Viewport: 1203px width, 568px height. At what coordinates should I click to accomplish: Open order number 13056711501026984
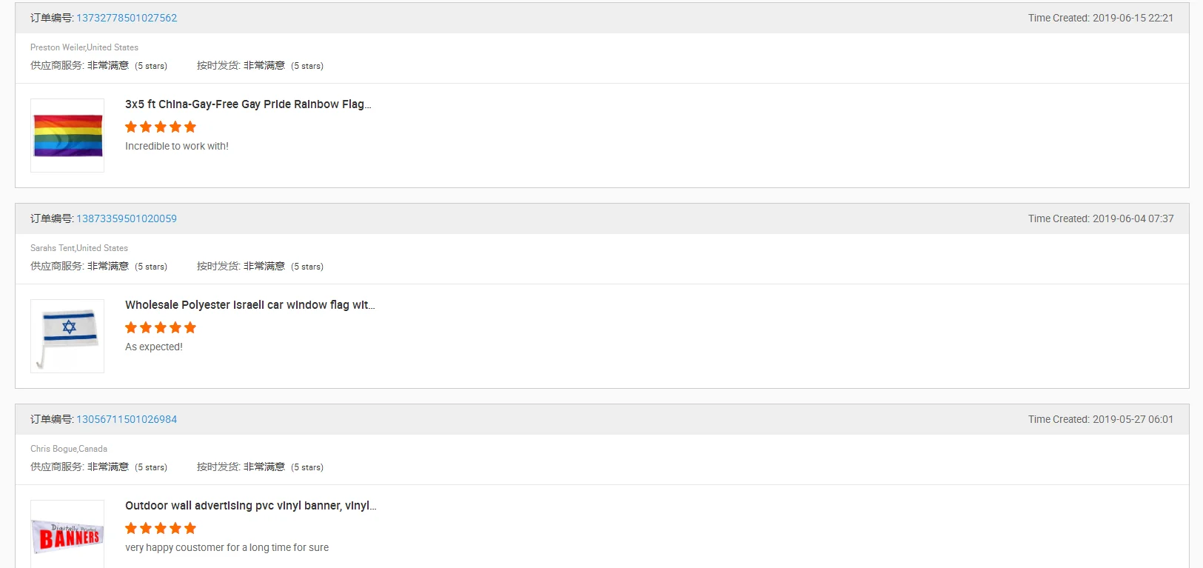pyautogui.click(x=127, y=419)
